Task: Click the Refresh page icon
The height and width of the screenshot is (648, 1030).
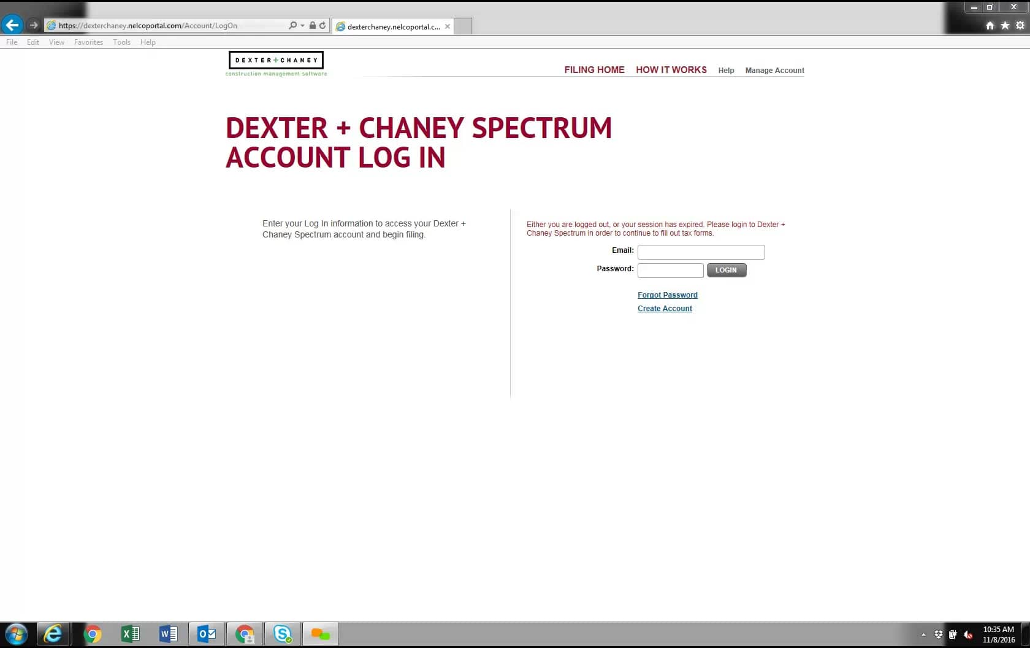Action: tap(322, 25)
